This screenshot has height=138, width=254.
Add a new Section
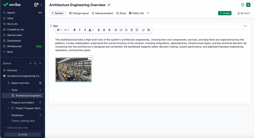pos(58,13)
